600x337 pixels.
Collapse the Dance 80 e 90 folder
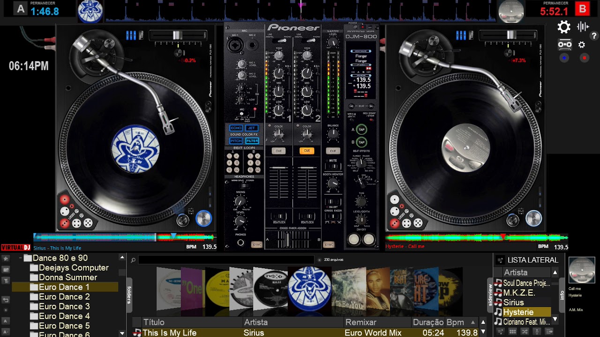click(21, 258)
